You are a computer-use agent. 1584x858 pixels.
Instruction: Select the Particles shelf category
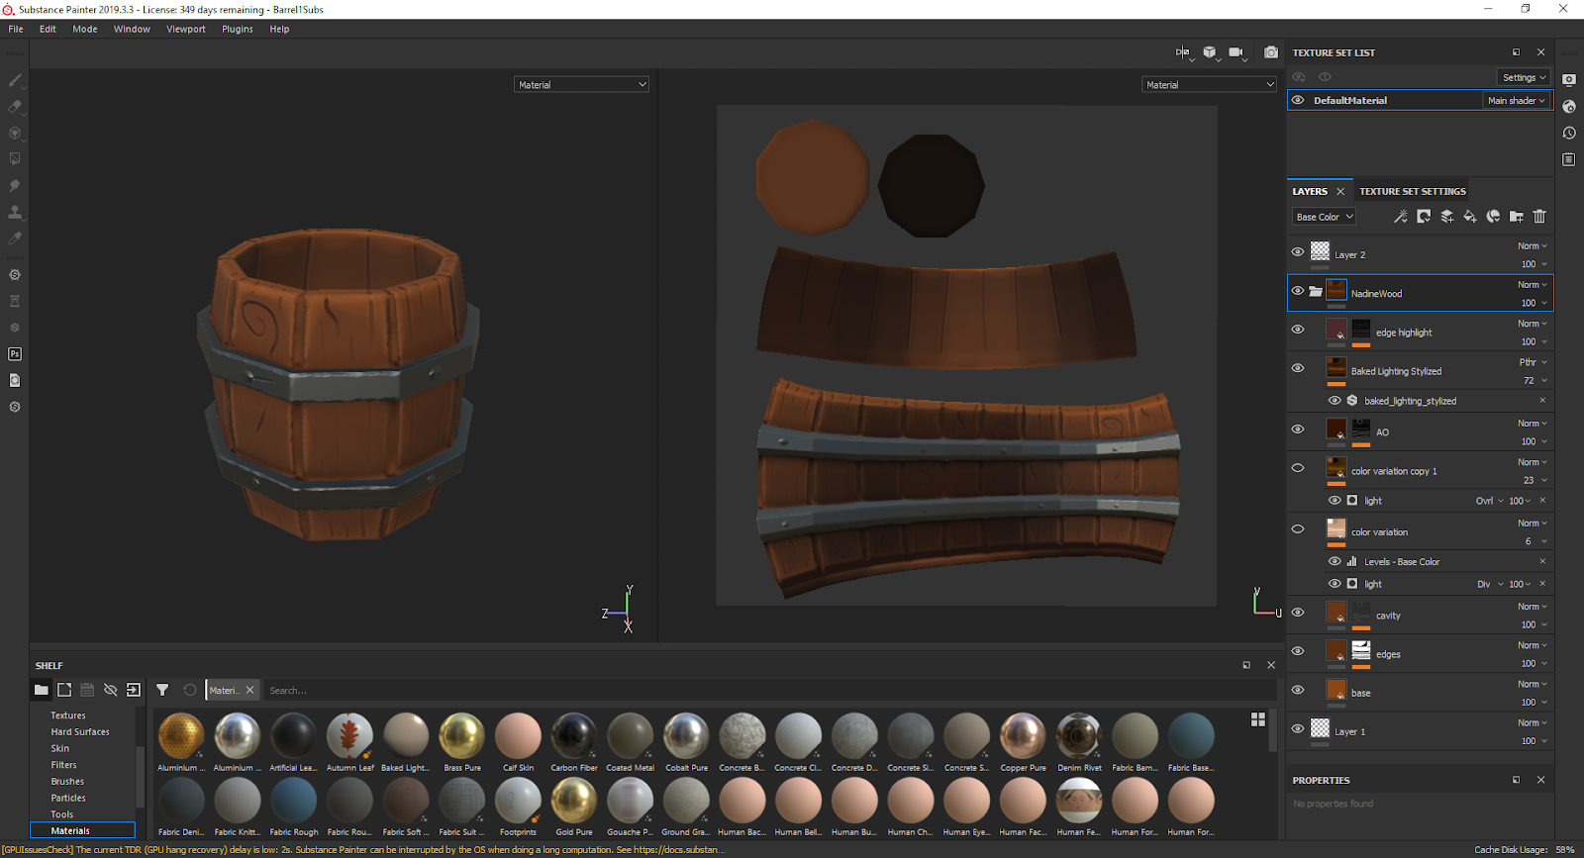tap(68, 798)
